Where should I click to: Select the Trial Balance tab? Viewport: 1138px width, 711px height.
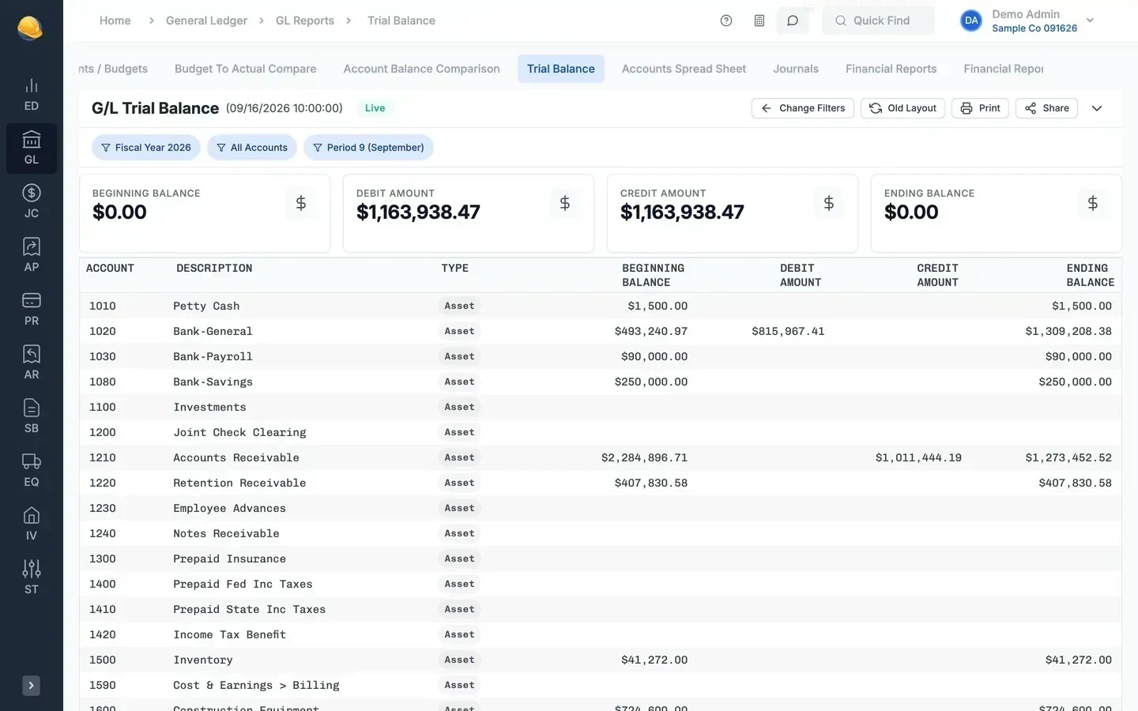coord(561,69)
